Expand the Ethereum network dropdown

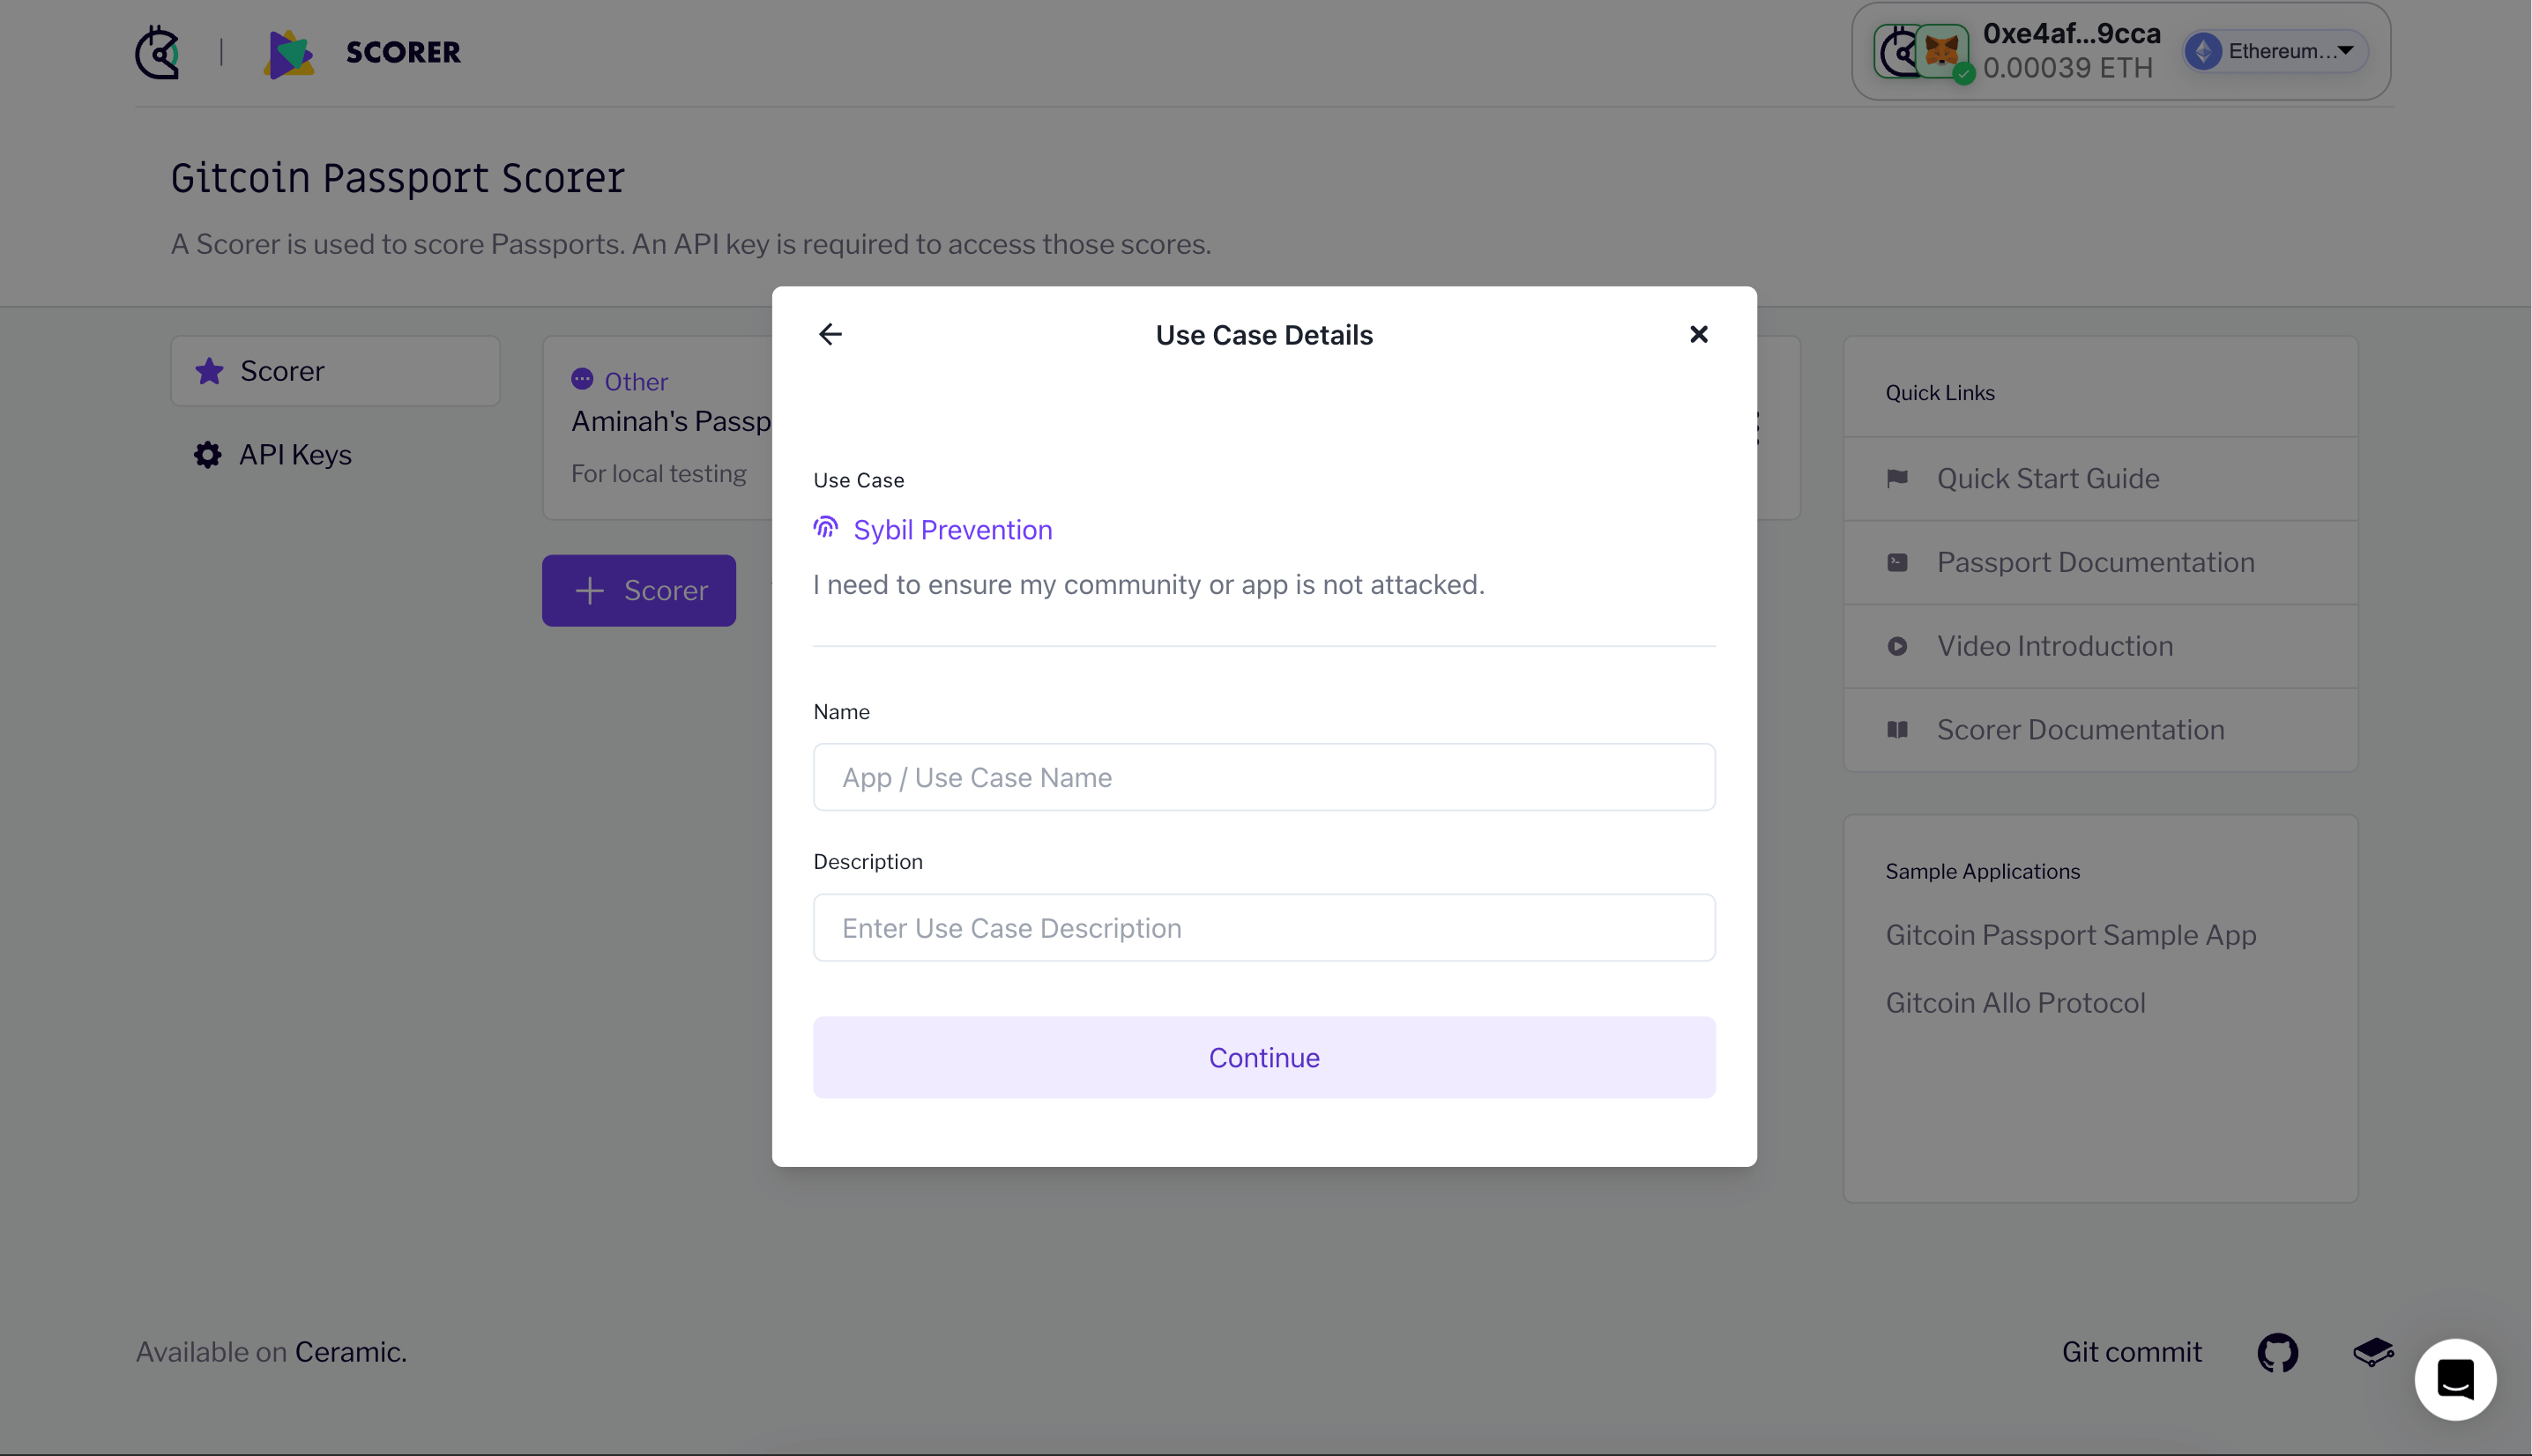tap(2275, 51)
